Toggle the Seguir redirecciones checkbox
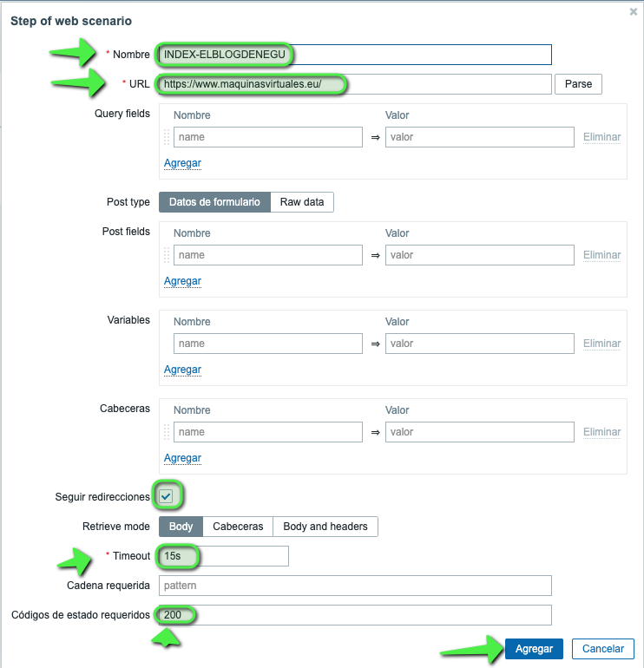 click(167, 496)
